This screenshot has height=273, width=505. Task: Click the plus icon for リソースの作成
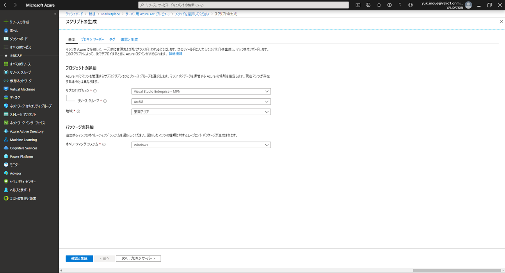(6, 22)
